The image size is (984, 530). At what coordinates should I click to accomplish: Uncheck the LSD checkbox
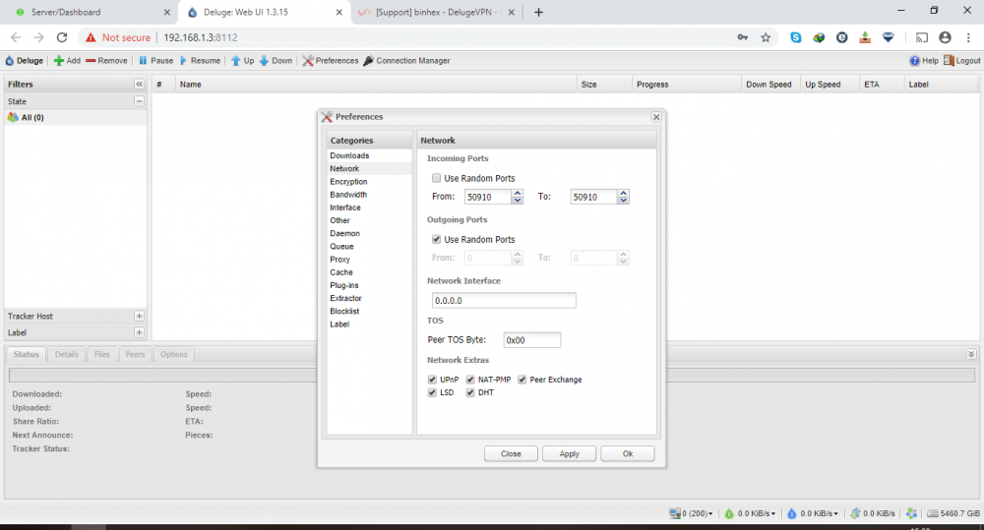(x=432, y=392)
